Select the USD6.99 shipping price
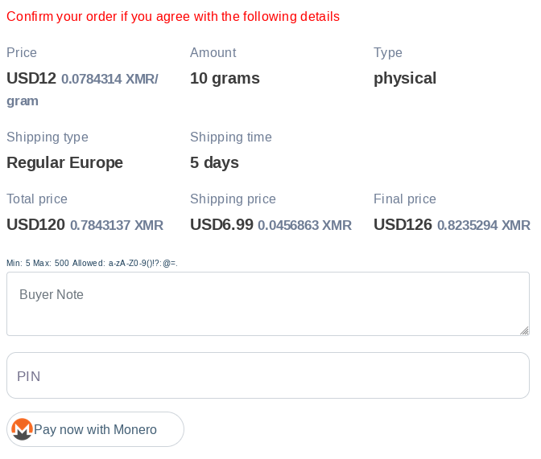Image resolution: width=541 pixels, height=459 pixels. tap(221, 225)
